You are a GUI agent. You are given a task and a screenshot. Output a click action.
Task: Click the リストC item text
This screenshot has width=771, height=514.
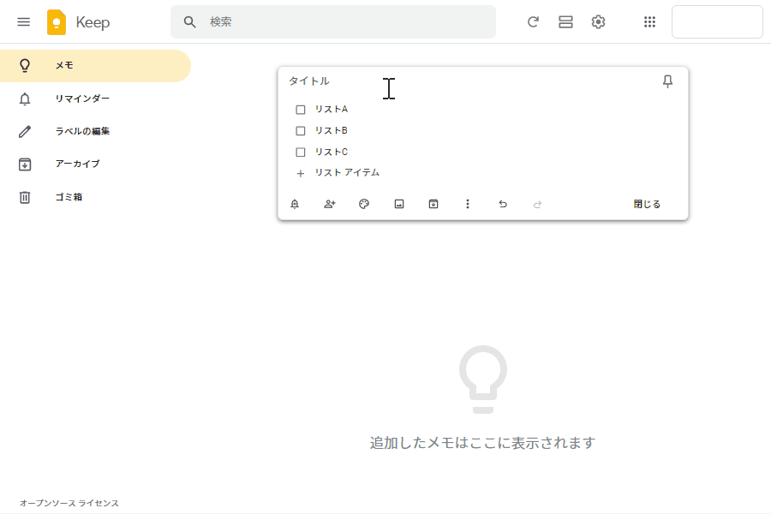click(x=332, y=152)
